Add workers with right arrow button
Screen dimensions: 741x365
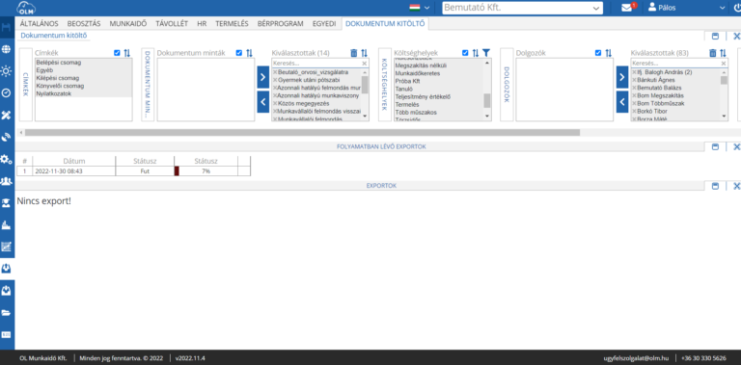pyautogui.click(x=622, y=77)
